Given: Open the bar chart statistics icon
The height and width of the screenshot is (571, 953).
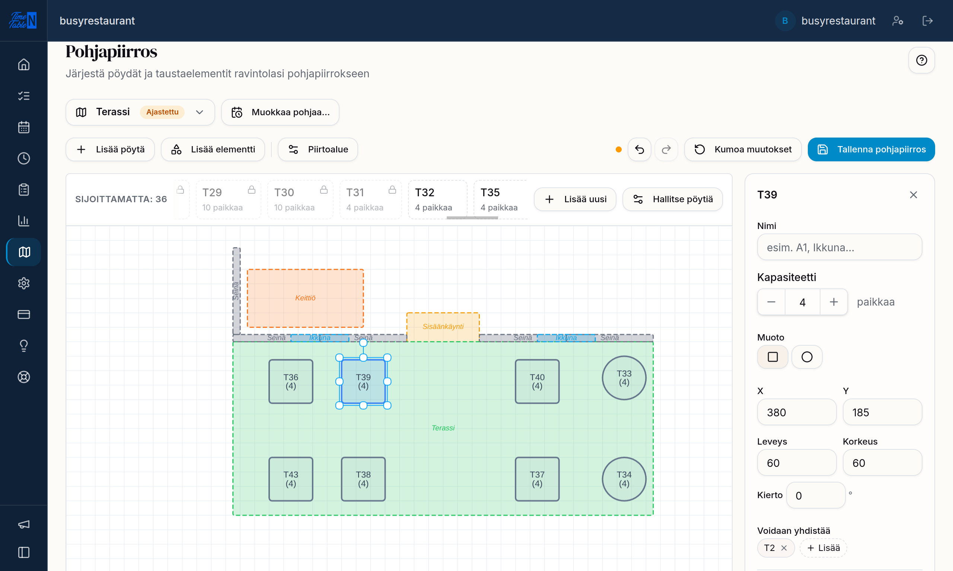Looking at the screenshot, I should point(24,220).
